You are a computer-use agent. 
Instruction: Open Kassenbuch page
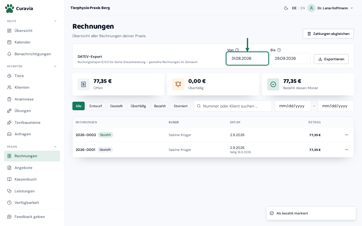32,179
